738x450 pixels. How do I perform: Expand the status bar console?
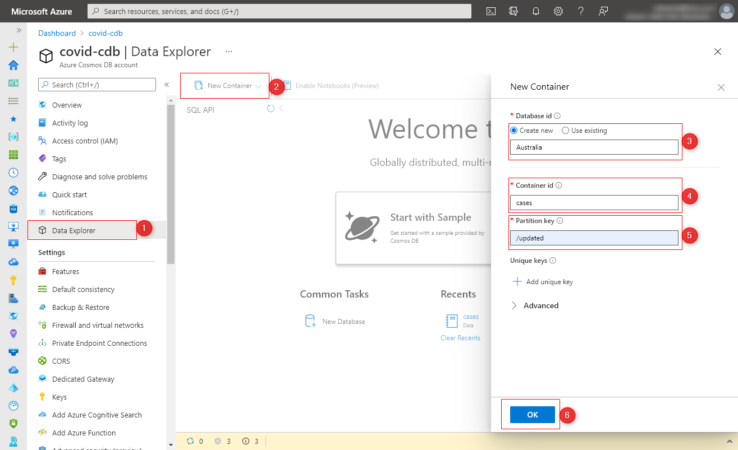click(729, 441)
